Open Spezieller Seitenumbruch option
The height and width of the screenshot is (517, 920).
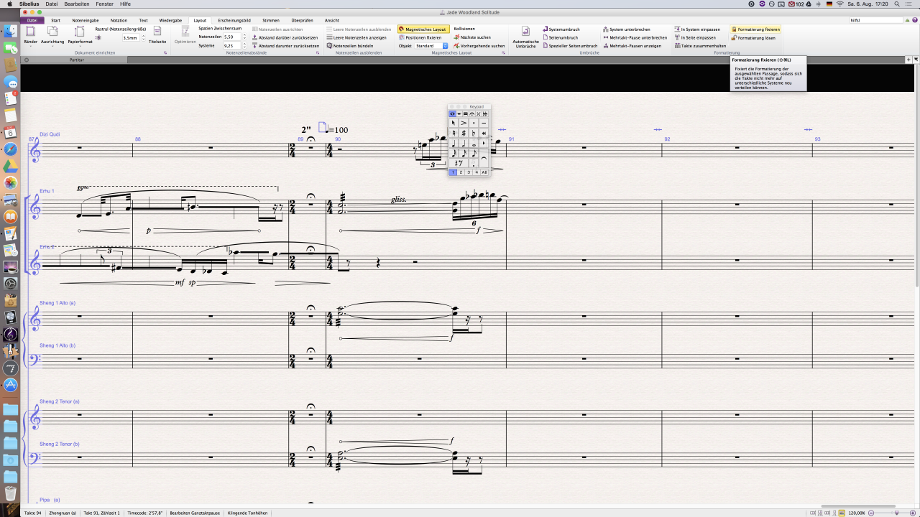(570, 45)
